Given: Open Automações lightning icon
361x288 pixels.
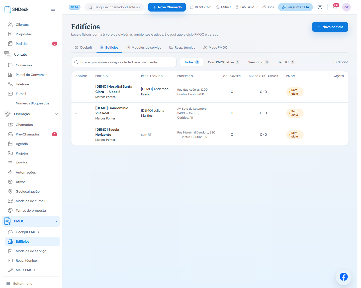Looking at the screenshot, I should pos(10,172).
